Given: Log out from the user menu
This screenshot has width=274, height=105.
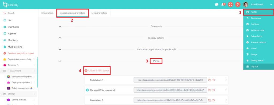Looking at the screenshot, I should [x=258, y=66].
